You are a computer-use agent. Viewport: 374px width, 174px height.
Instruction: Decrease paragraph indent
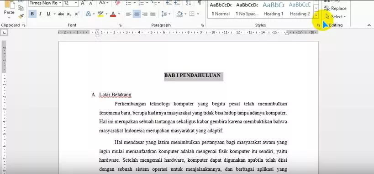169,3
